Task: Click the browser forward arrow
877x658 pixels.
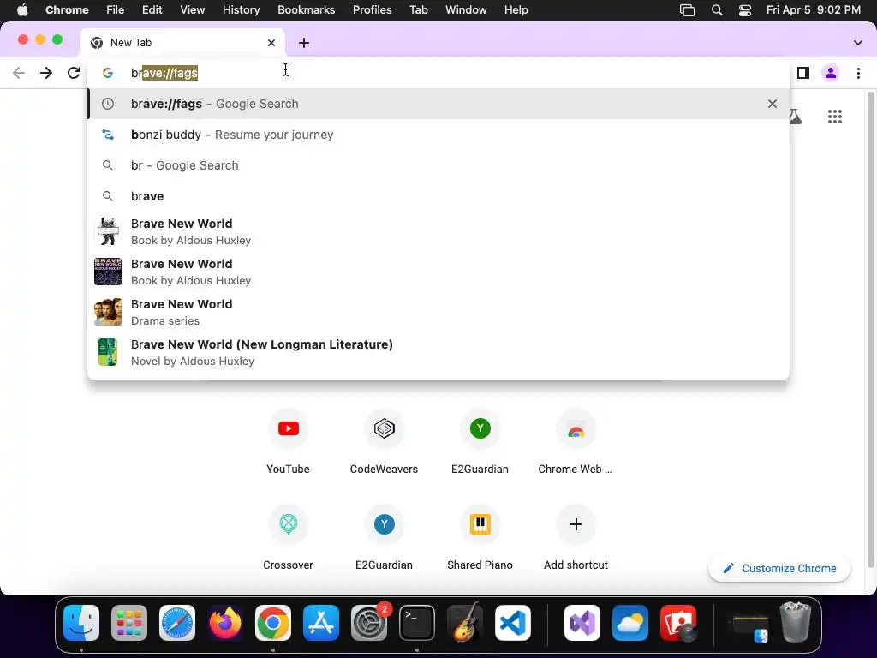Action: (x=46, y=73)
